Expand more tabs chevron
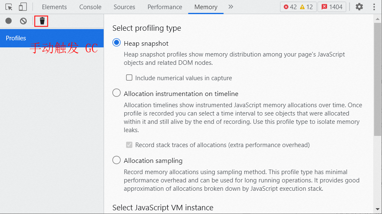This screenshot has height=214, width=382. [231, 7]
